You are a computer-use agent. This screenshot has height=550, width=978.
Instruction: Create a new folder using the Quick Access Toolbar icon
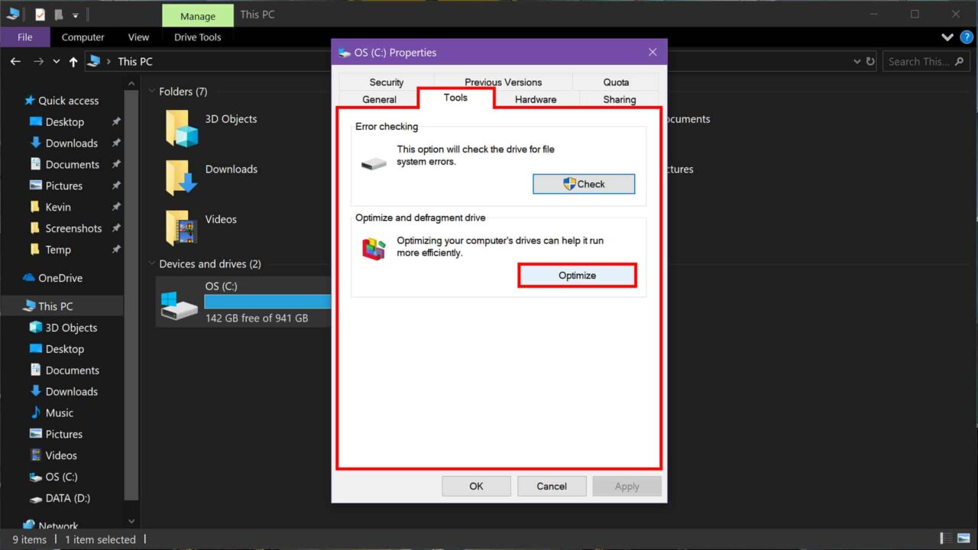59,14
